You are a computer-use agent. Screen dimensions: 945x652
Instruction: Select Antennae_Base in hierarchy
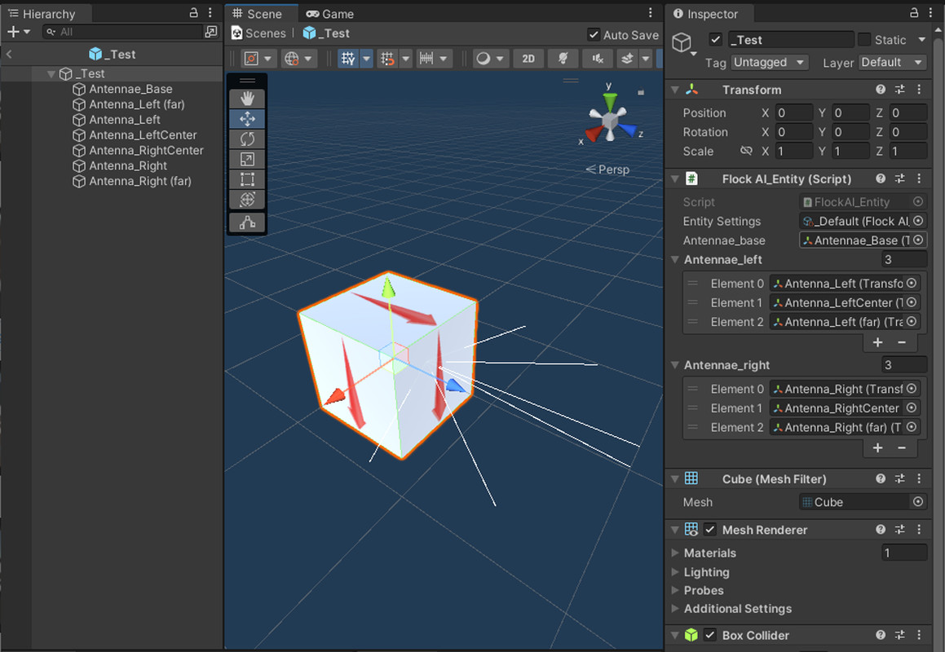130,89
